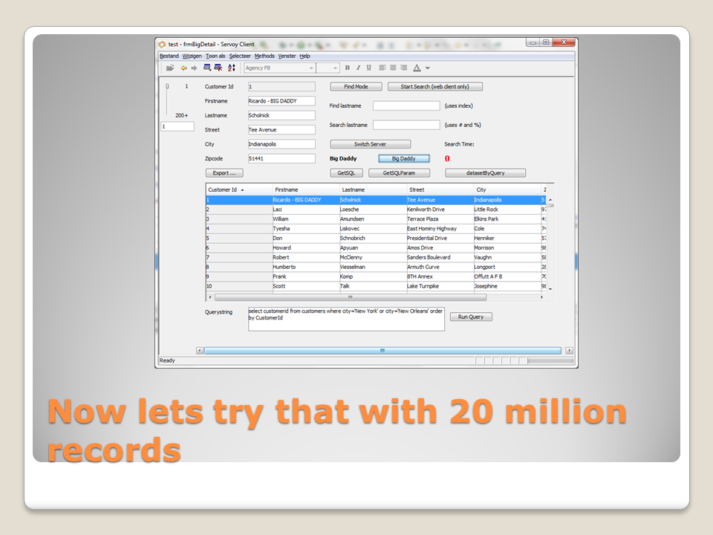This screenshot has width=713, height=535.
Task: Toggle italic text formatting
Action: [x=358, y=68]
